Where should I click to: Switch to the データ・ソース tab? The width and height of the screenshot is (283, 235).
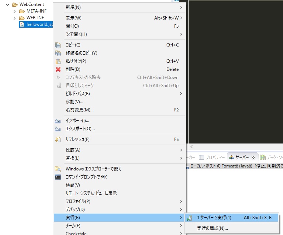point(271,158)
